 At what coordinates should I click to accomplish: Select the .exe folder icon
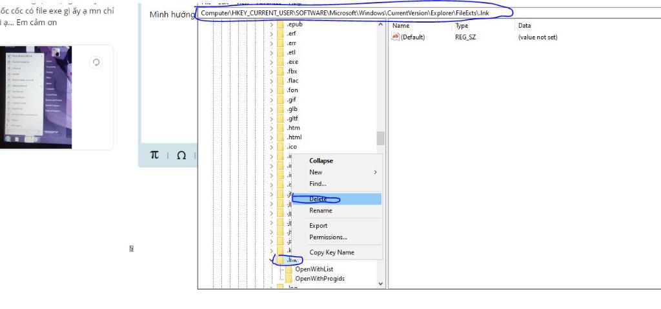tap(280, 62)
